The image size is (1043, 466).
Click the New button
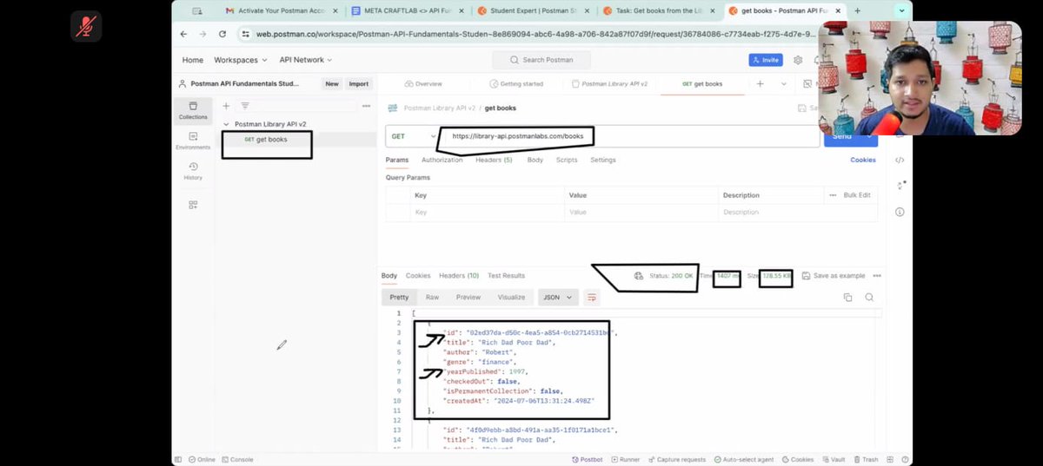[x=331, y=84]
